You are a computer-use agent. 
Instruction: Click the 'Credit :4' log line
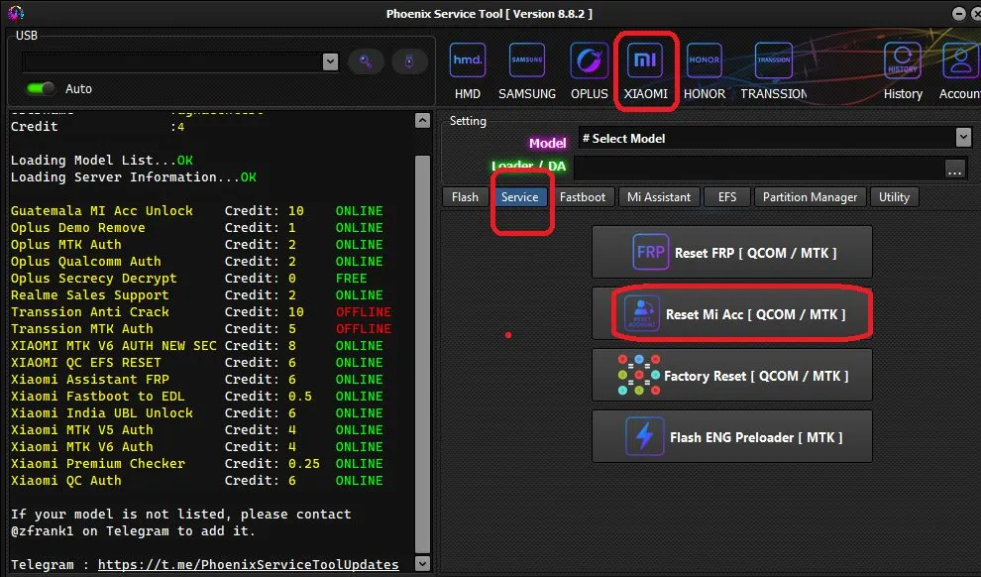tap(97, 127)
